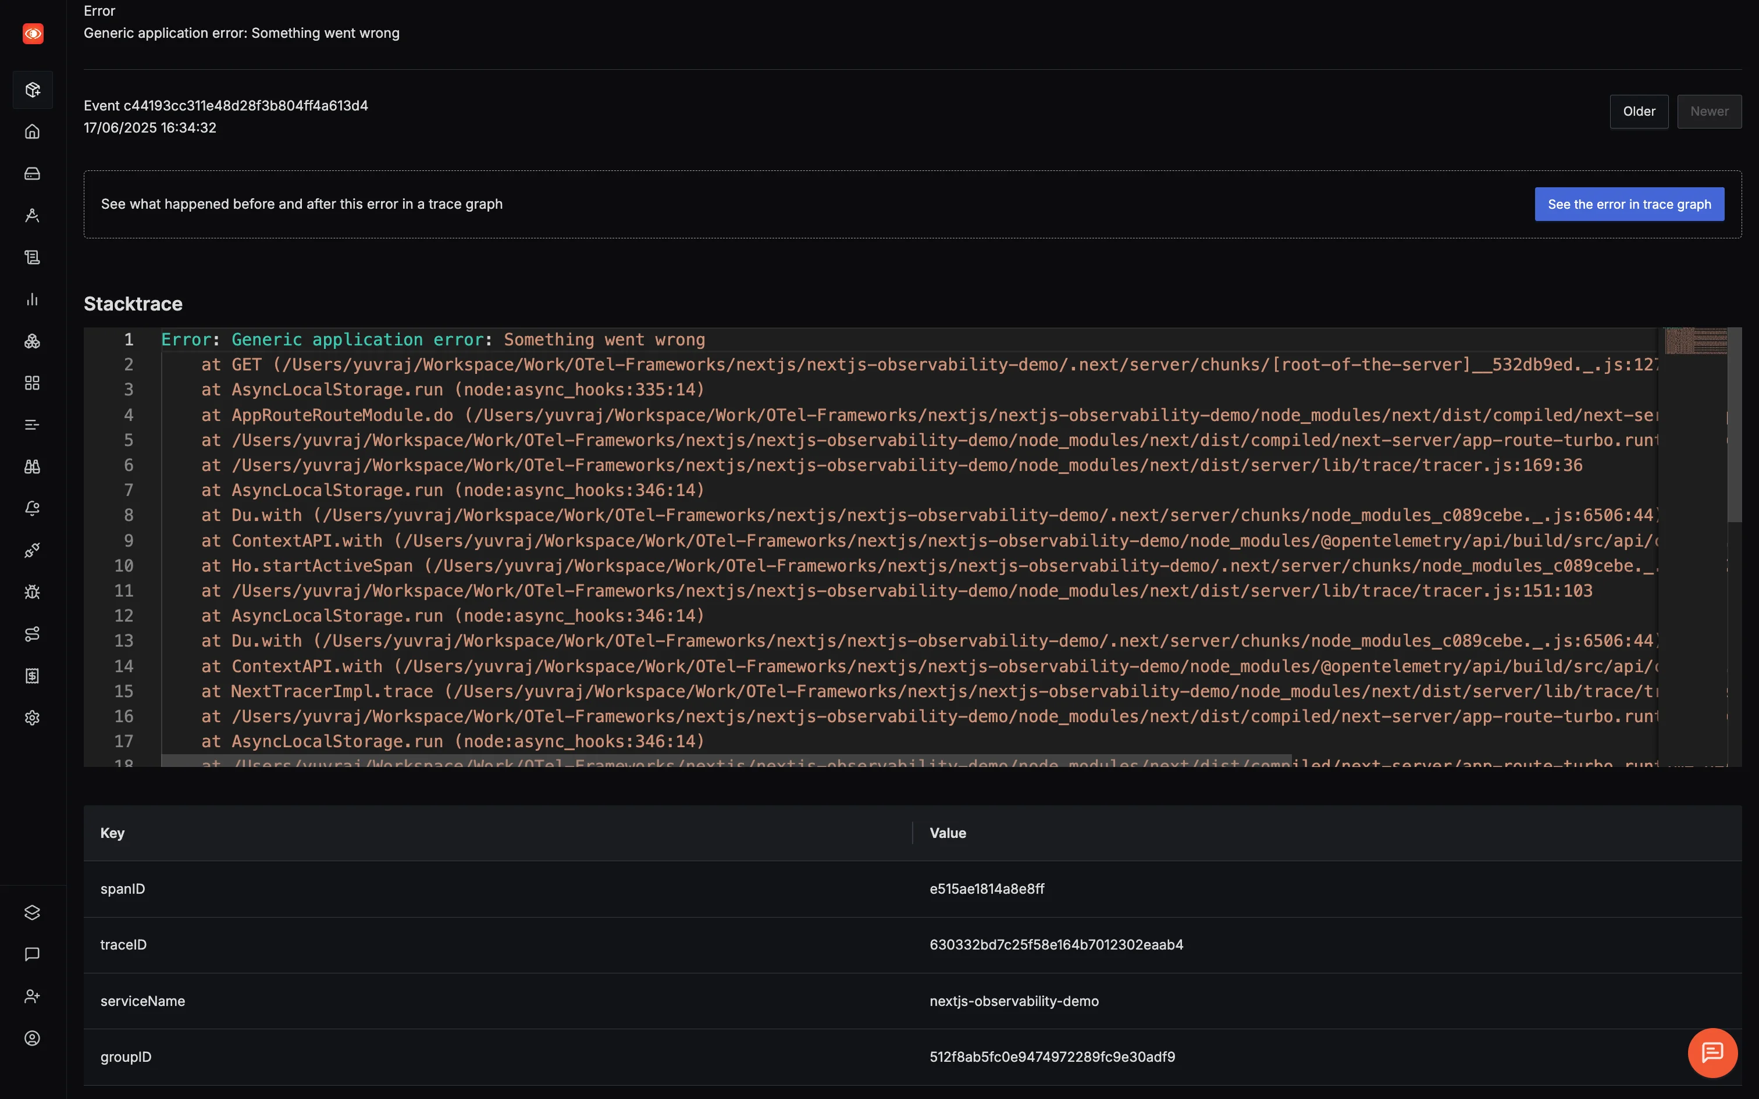The height and width of the screenshot is (1099, 1759).
Task: Navigate to the Older event
Action: 1639,111
